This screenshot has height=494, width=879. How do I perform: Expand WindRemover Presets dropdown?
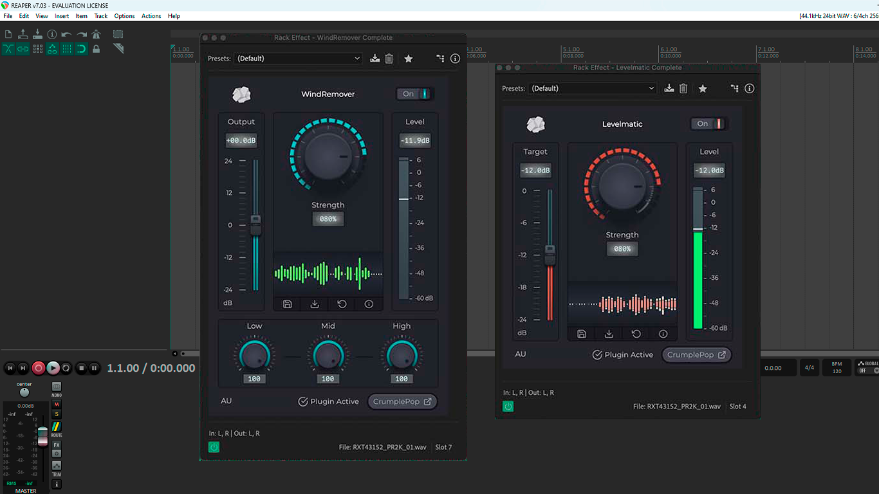point(298,59)
